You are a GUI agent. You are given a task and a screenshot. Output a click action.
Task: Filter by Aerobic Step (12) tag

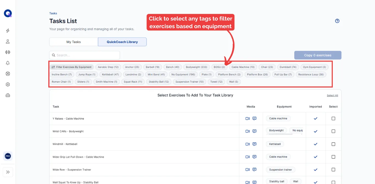(108, 67)
